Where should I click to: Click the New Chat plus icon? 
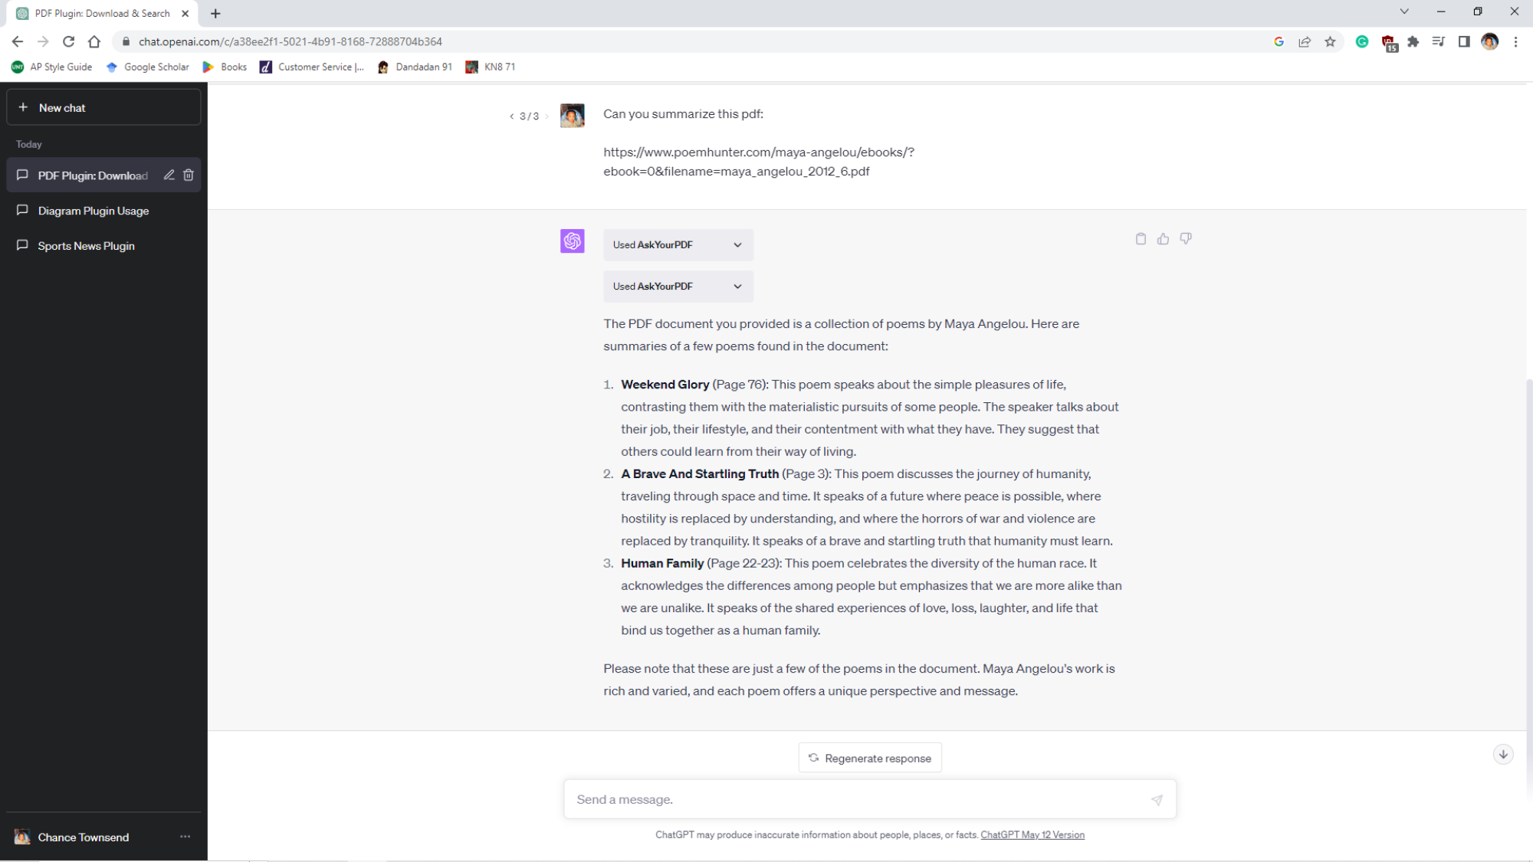[23, 107]
